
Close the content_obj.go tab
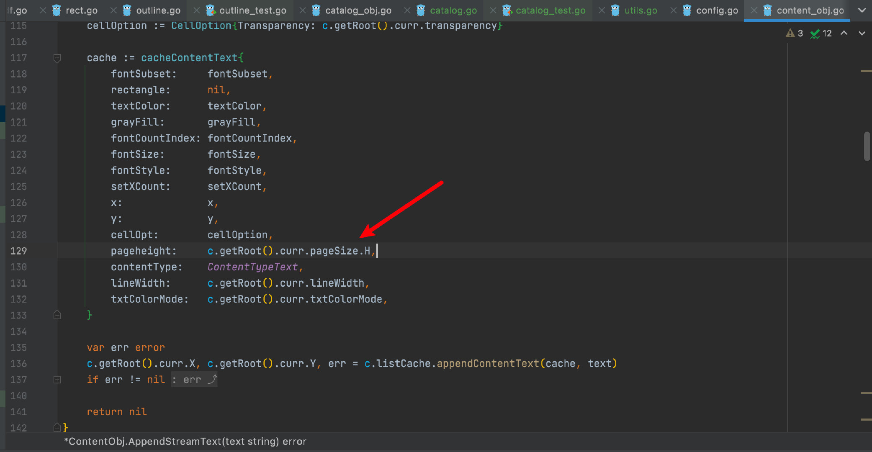(754, 10)
